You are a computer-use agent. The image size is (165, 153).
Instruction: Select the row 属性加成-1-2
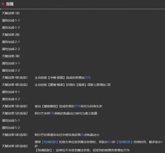[11, 28]
